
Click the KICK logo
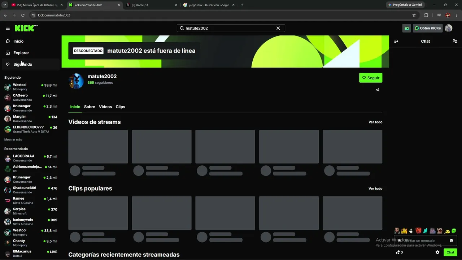point(26,28)
